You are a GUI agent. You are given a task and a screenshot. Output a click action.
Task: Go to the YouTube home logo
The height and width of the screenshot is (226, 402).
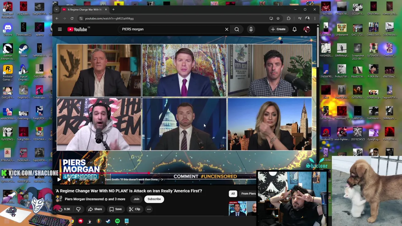[77, 29]
